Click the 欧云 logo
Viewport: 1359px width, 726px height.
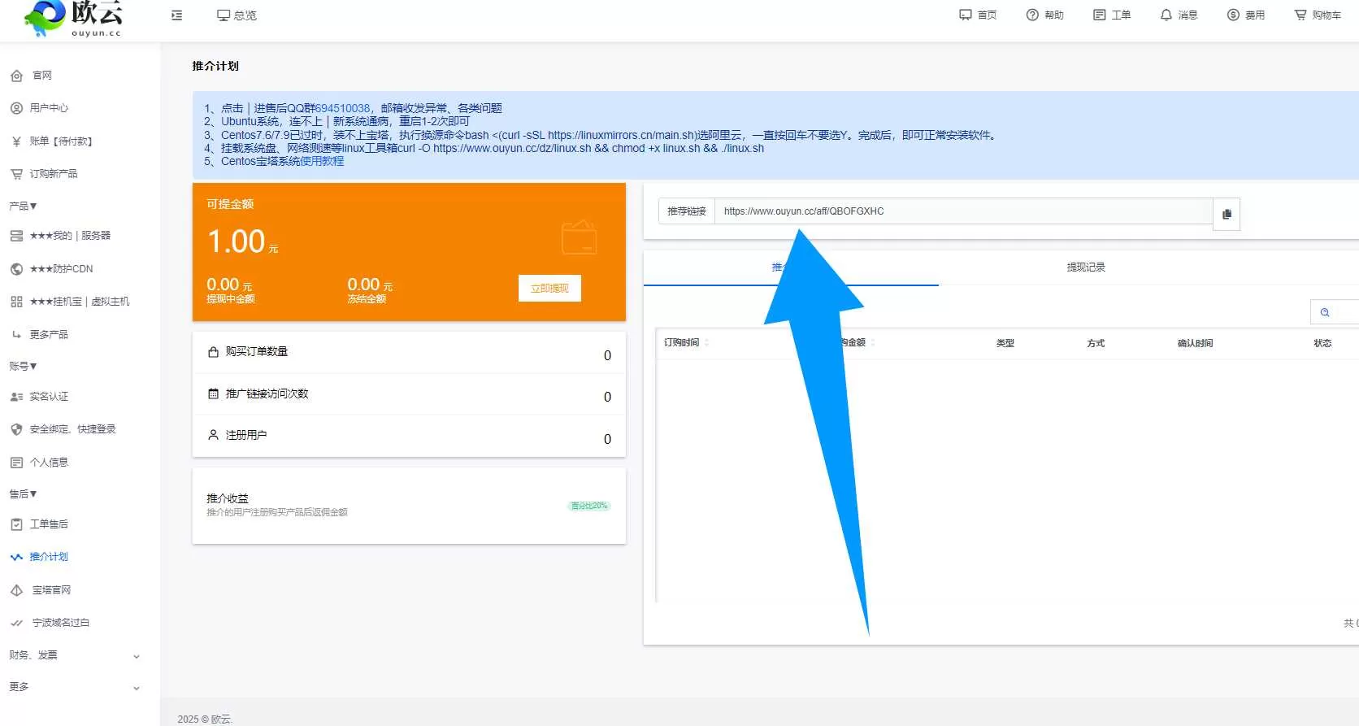(x=73, y=19)
